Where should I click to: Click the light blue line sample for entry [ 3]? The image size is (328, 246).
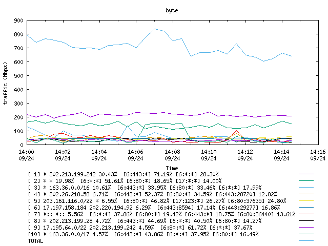click(306, 187)
